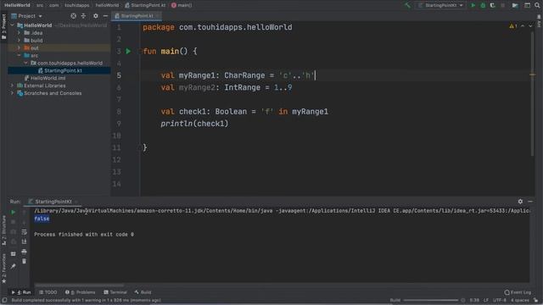The height and width of the screenshot is (305, 543).
Task: Start debugging with the green bug icon
Action: tap(483, 5)
